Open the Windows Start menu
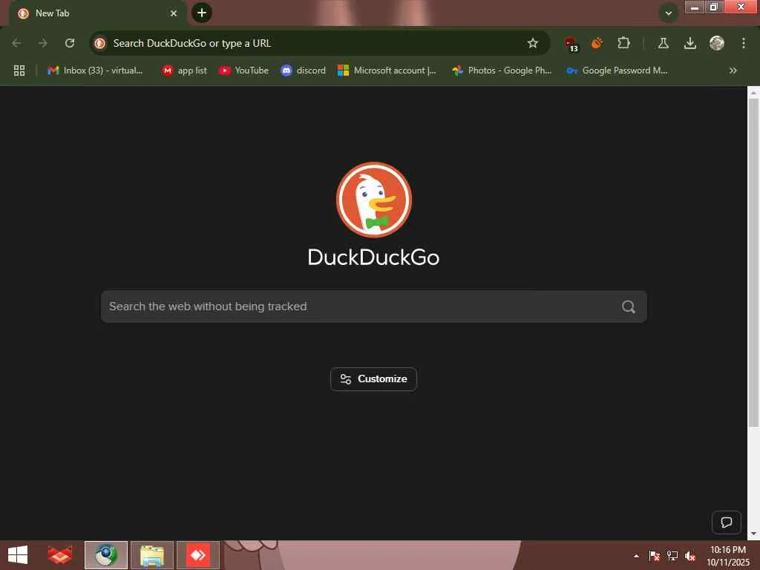Image resolution: width=760 pixels, height=570 pixels. click(x=18, y=555)
